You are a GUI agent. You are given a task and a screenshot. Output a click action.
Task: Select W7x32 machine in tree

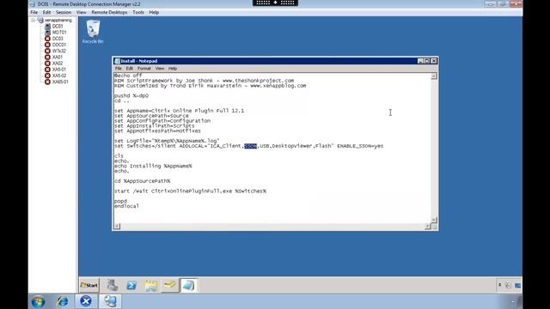point(59,51)
